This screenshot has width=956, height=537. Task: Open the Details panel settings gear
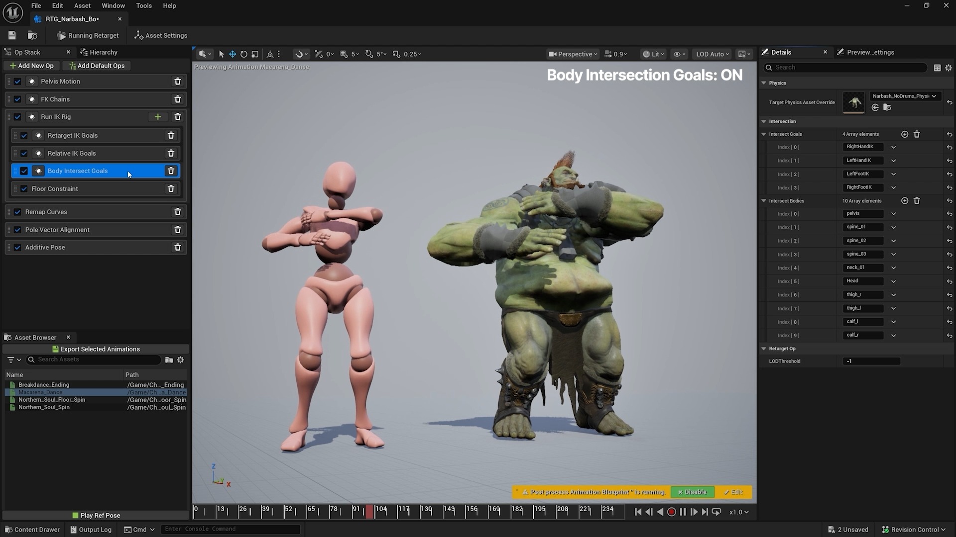(949, 68)
